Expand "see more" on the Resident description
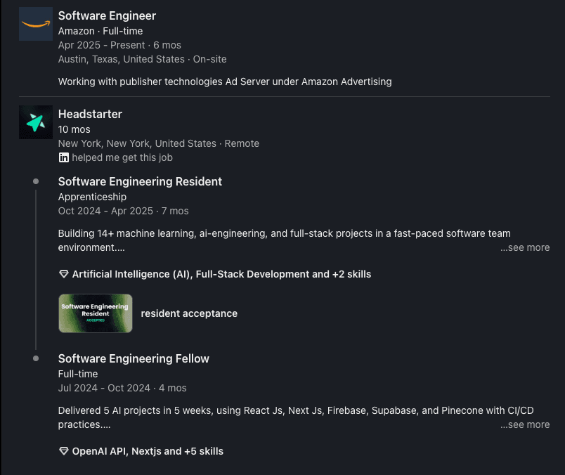Screen dimensions: 565x475 coord(525,247)
